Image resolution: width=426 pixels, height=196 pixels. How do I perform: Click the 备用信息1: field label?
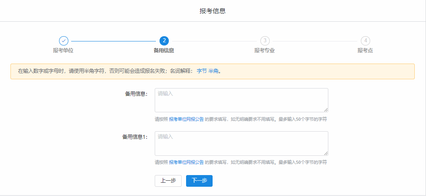point(135,137)
